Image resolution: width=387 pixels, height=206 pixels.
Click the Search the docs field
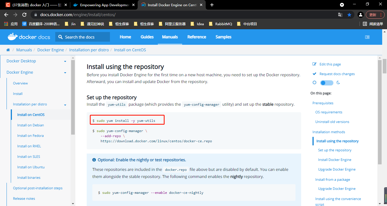point(82,37)
